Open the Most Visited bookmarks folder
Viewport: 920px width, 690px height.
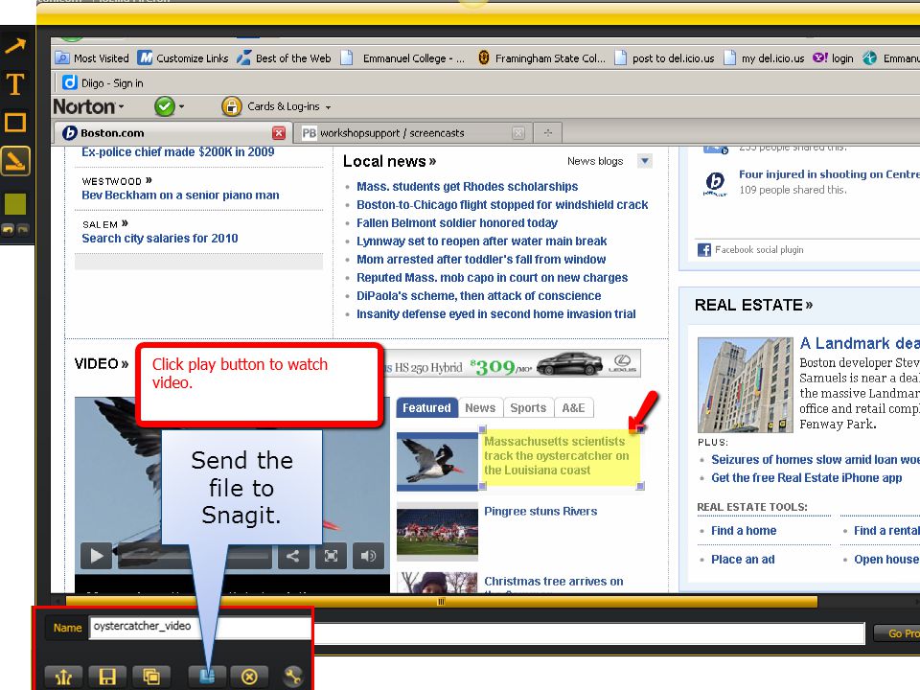[92, 58]
